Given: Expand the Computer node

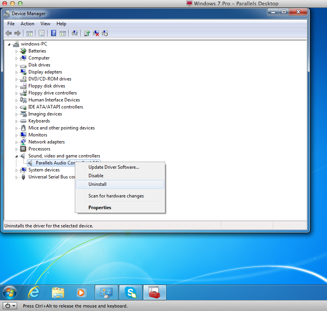Looking at the screenshot, I should tap(16, 58).
